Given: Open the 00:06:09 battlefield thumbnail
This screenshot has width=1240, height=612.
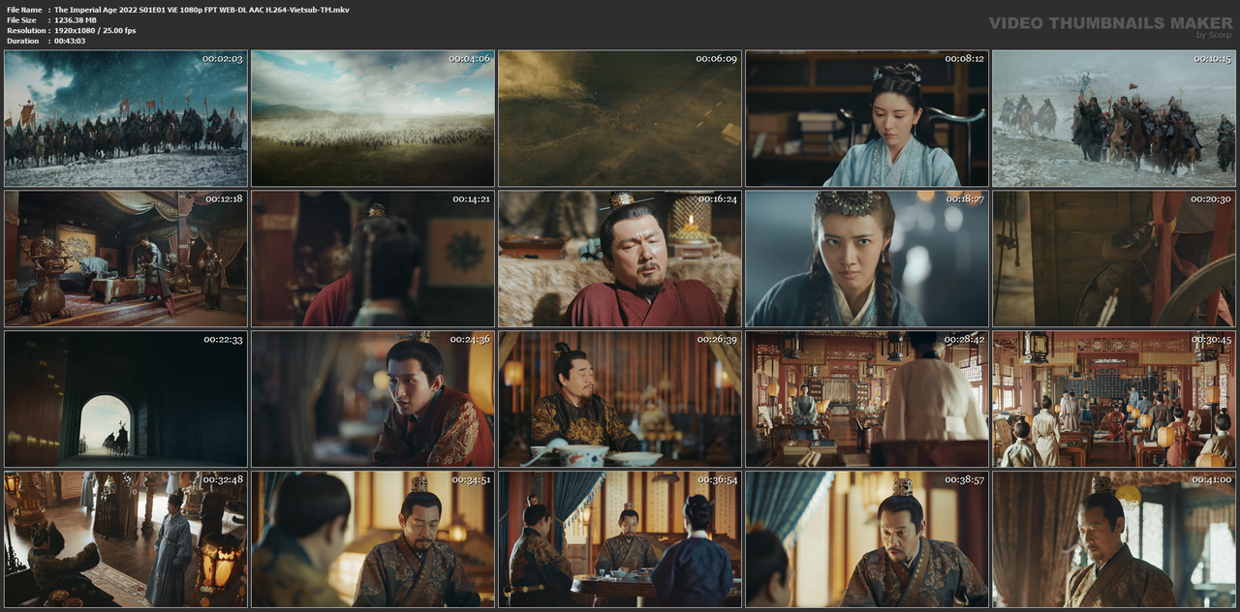Looking at the screenshot, I should click(620, 118).
